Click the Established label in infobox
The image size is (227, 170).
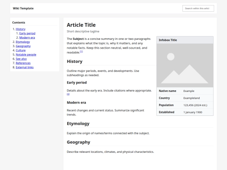click(166, 112)
